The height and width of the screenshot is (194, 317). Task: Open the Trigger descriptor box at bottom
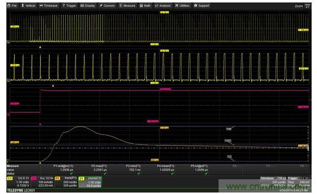click(x=299, y=182)
